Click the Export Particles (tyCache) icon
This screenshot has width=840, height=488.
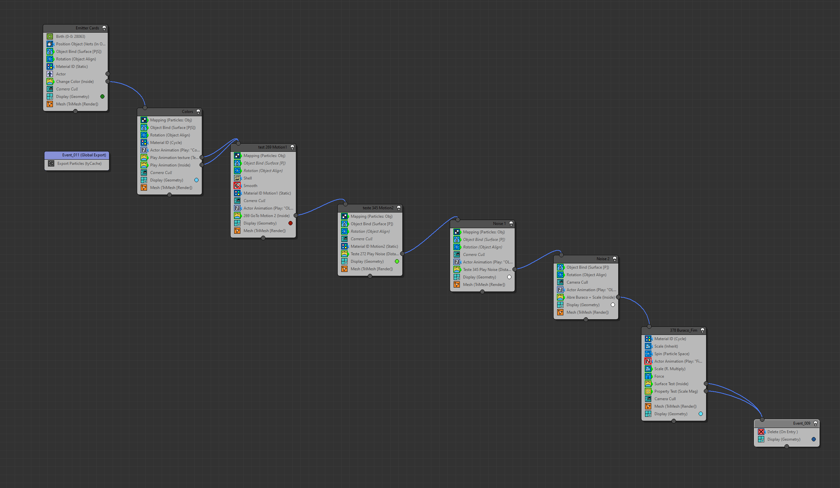[x=51, y=163]
